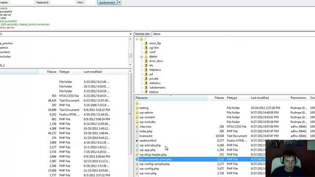Select the wp-admin folder in local tree
315x177 pixels.
tap(4, 48)
